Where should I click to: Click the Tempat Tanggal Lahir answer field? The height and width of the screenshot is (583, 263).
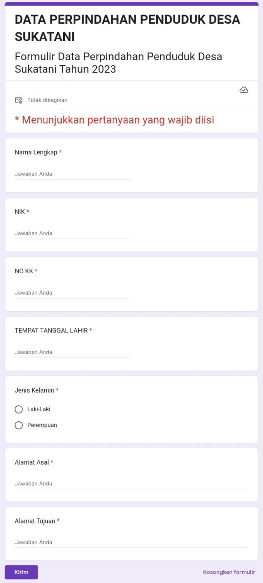coord(73,352)
